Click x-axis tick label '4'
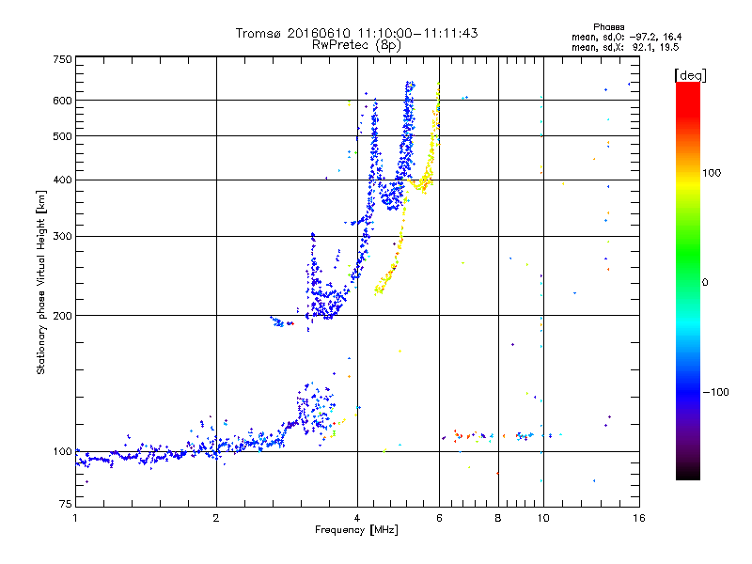This screenshot has width=752, height=564. tap(357, 518)
